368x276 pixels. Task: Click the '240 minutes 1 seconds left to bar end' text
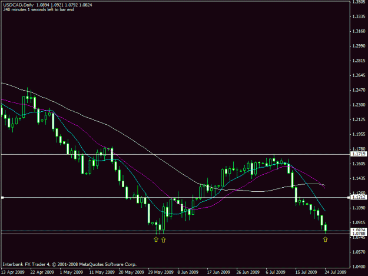(x=39, y=10)
